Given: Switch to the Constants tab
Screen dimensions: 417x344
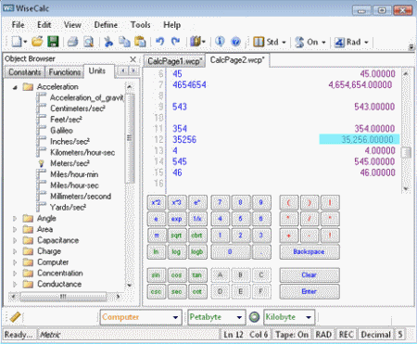Looking at the screenshot, I should (25, 72).
